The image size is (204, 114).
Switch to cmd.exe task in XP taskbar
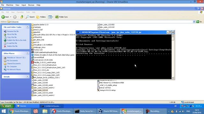52,106
